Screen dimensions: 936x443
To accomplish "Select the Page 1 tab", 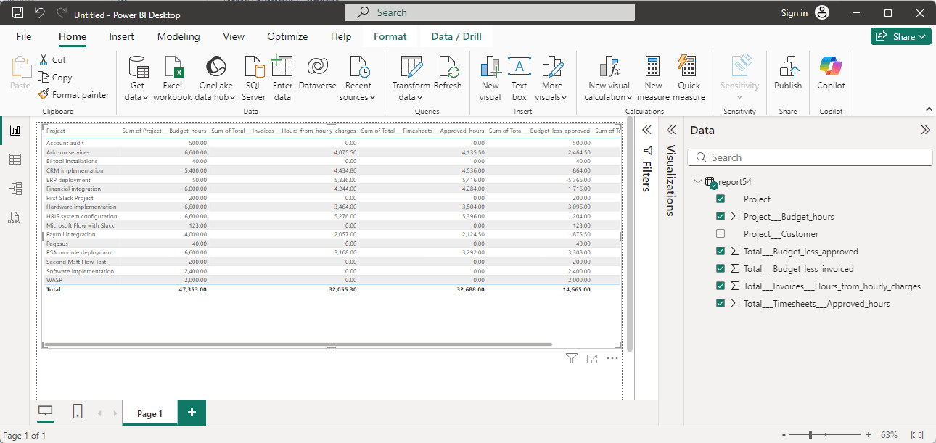I will coord(150,413).
